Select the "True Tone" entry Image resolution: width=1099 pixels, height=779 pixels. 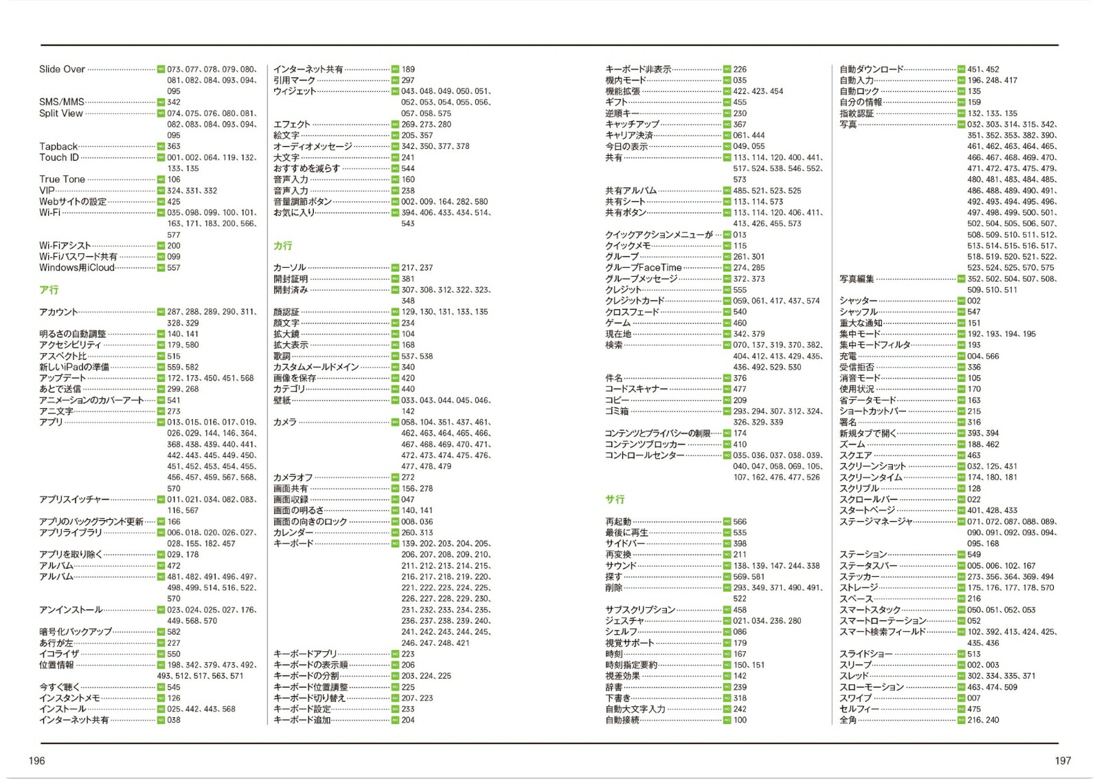[62, 179]
